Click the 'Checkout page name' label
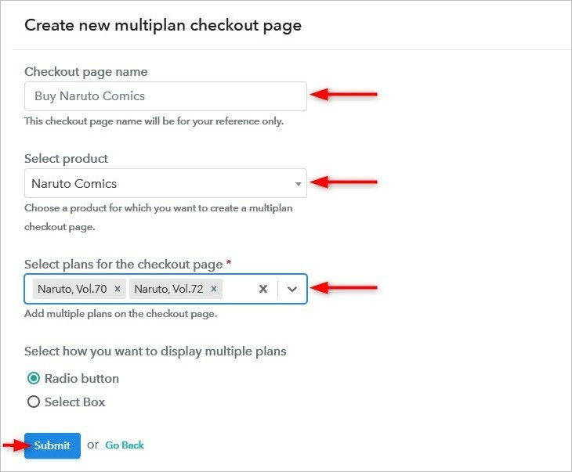Viewport: 572px width, 472px height. pyautogui.click(x=86, y=72)
